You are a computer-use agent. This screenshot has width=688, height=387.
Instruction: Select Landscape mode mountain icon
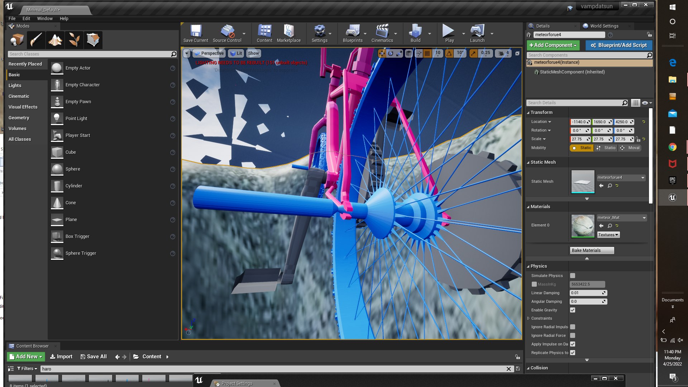pos(55,40)
